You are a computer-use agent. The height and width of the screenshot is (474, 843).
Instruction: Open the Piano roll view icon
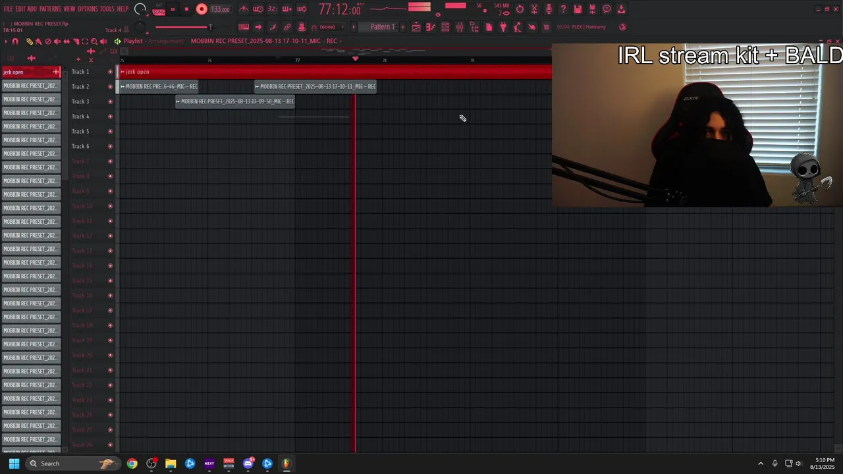click(431, 27)
